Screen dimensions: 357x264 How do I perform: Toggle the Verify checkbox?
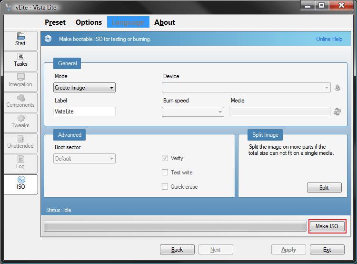165,158
